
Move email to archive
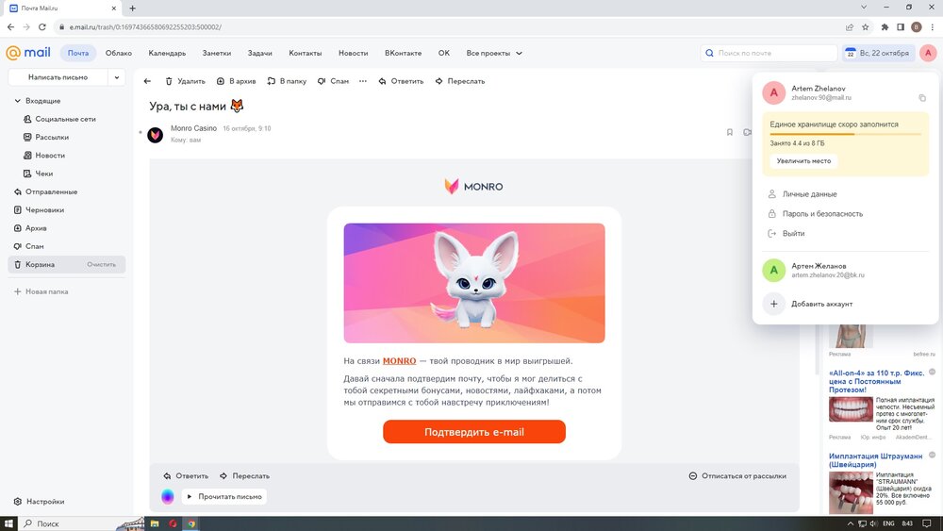[x=236, y=81]
